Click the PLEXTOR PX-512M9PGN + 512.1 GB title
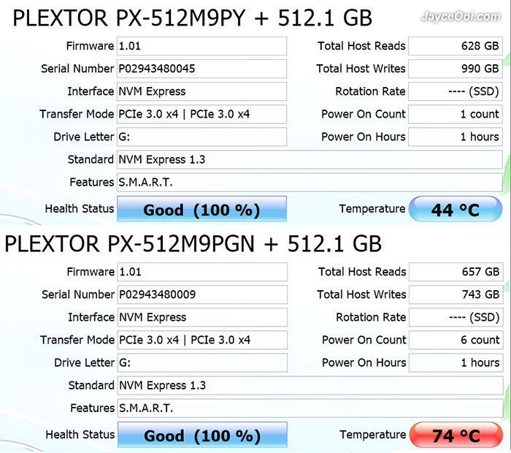The height and width of the screenshot is (453, 511). pos(193,243)
